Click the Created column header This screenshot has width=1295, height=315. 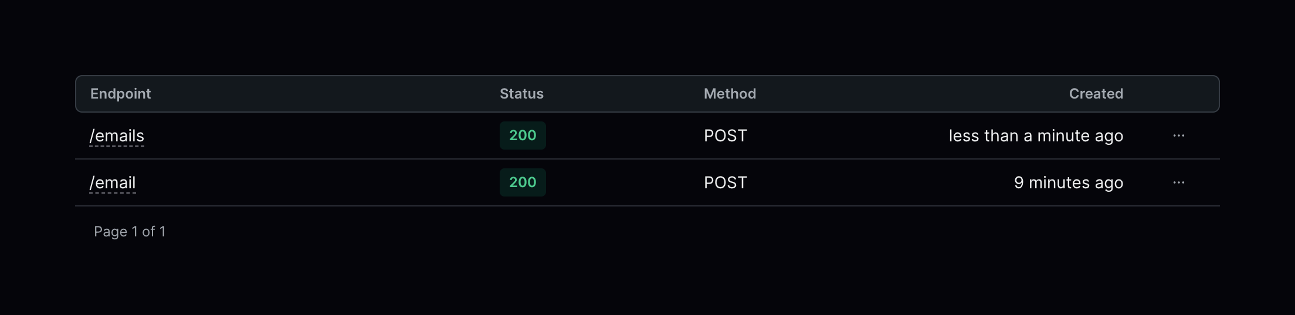[x=1096, y=94]
